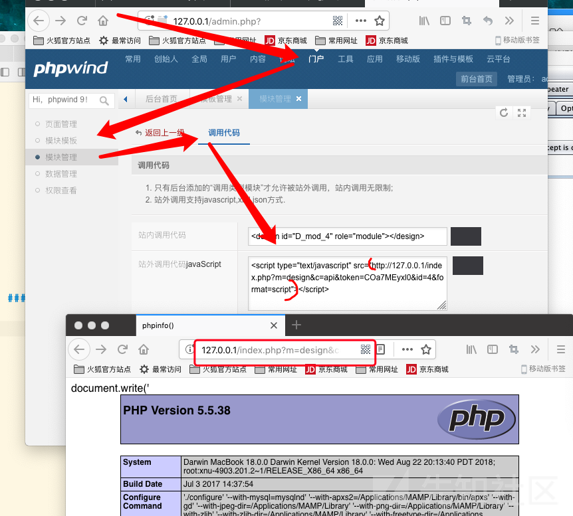573x516 pixels.
Task: Open 插件与模板 menu in phpwind navigation
Action: [453, 59]
